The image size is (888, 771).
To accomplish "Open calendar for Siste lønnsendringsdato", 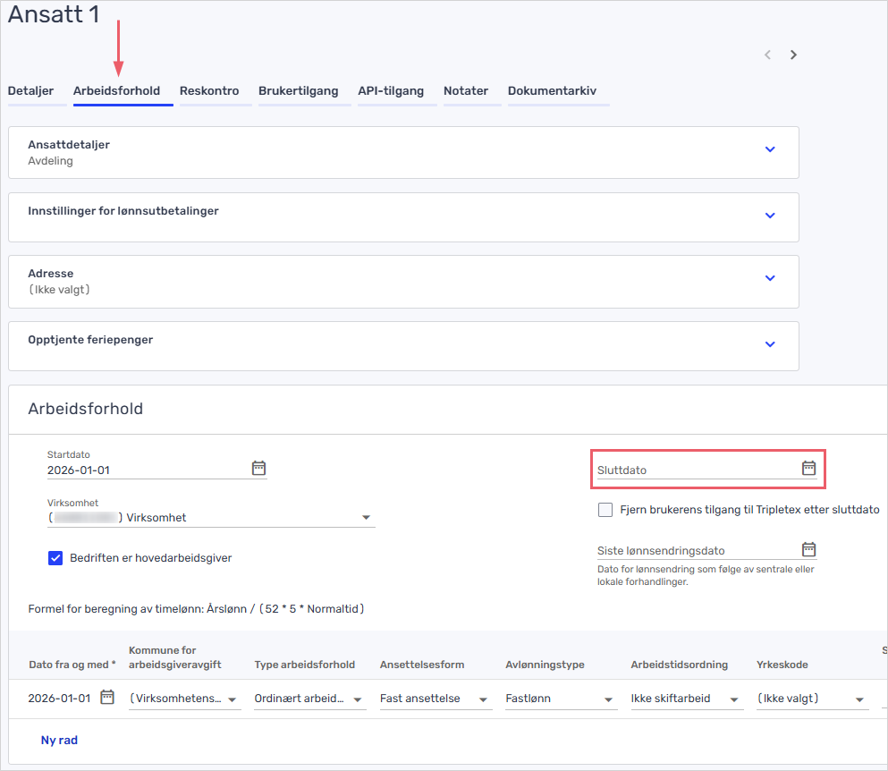I will (808, 549).
